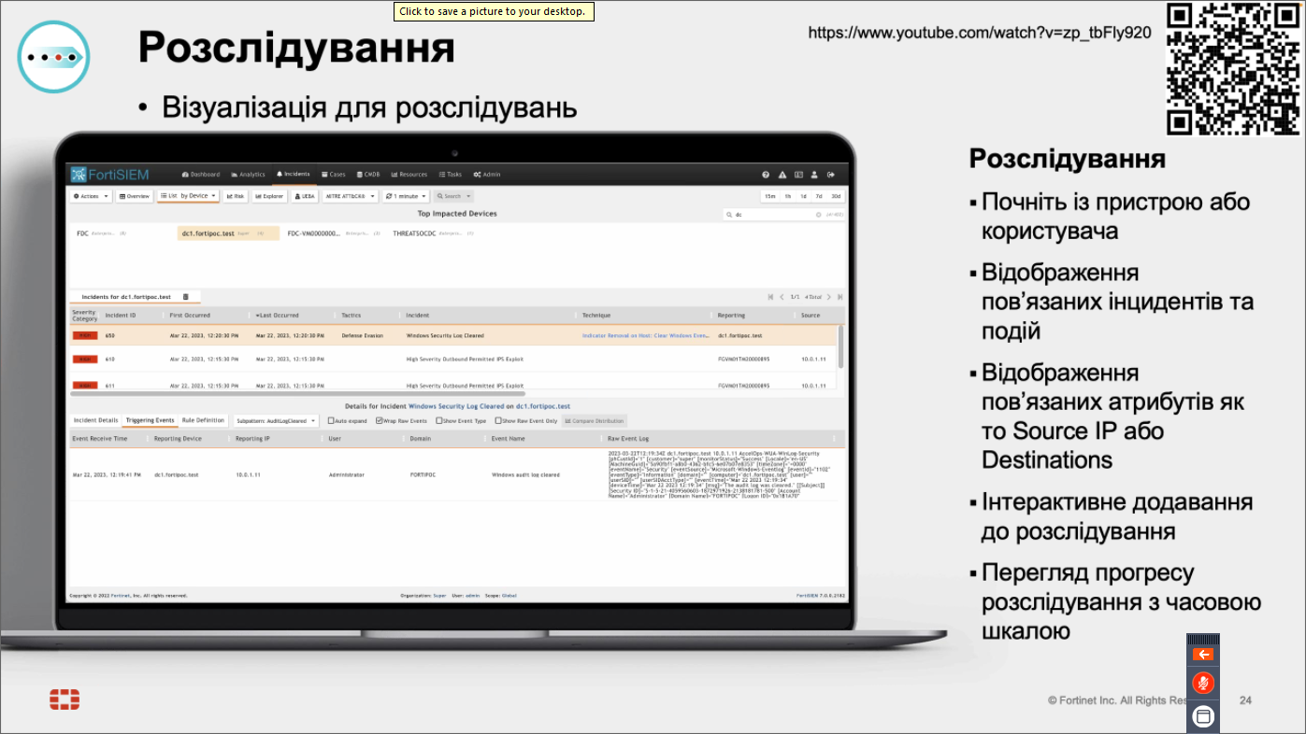This screenshot has height=734, width=1306.
Task: Click the orange back arrow button
Action: click(x=1203, y=655)
